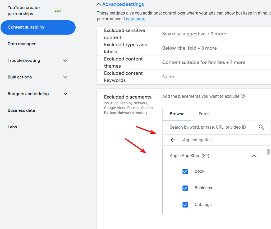
Task: Edit Excluded types and labels row
Action: pos(184,48)
